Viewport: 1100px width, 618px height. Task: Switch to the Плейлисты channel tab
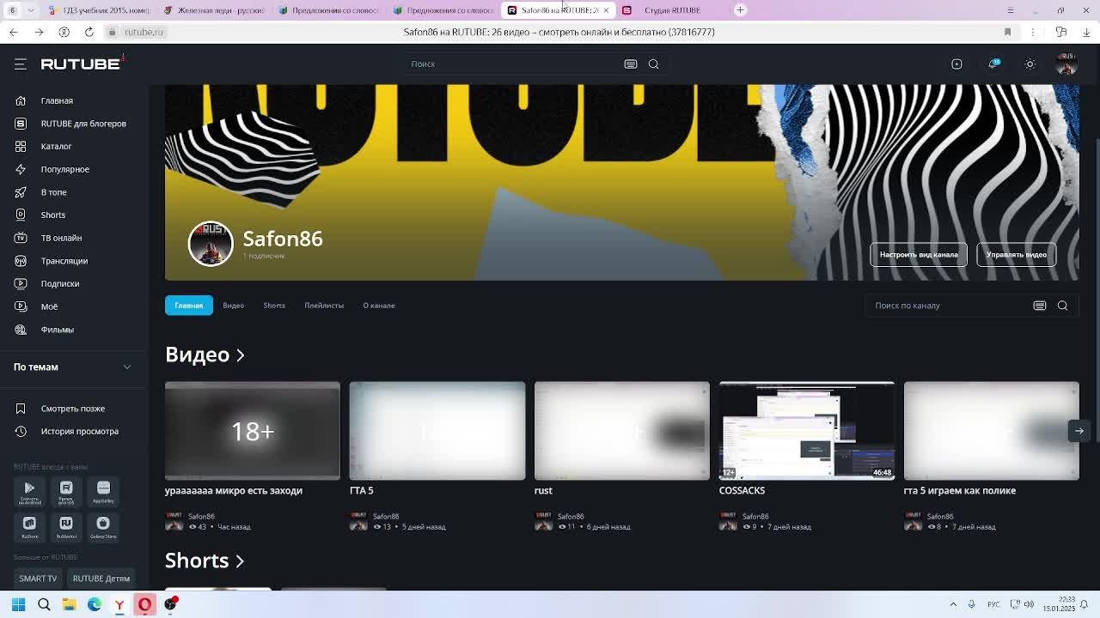pos(324,306)
